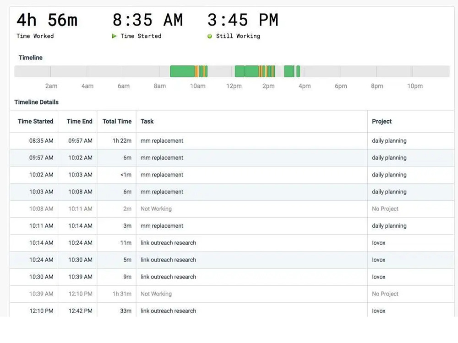458x343 pixels.
Task: Click the Task column header
Action: (147, 121)
